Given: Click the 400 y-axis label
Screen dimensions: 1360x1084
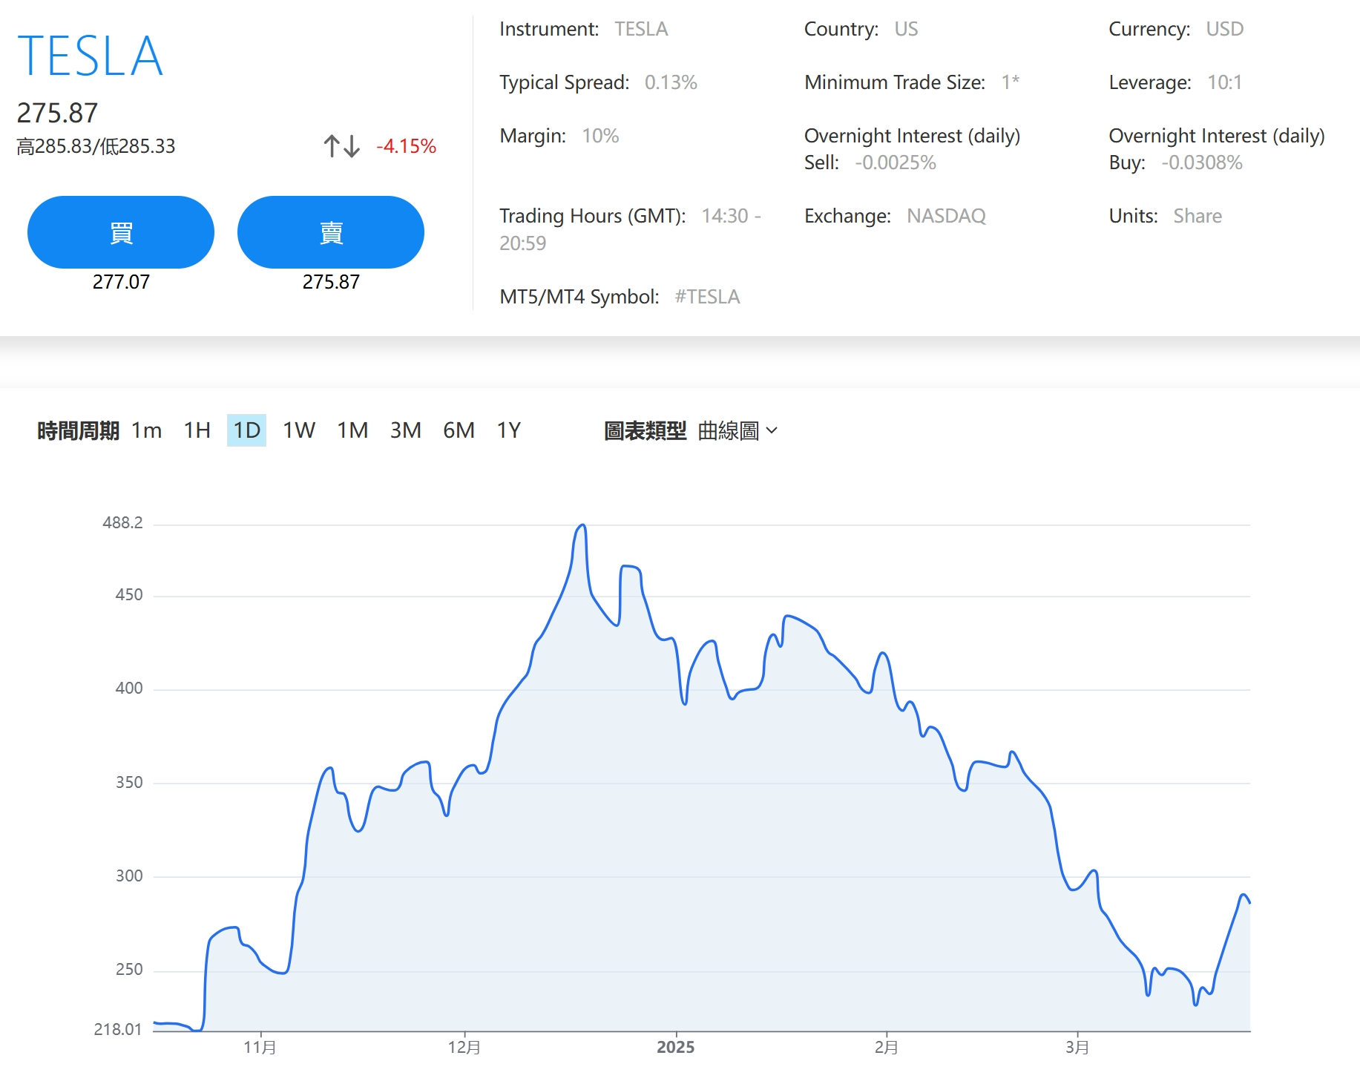Looking at the screenshot, I should tap(129, 688).
